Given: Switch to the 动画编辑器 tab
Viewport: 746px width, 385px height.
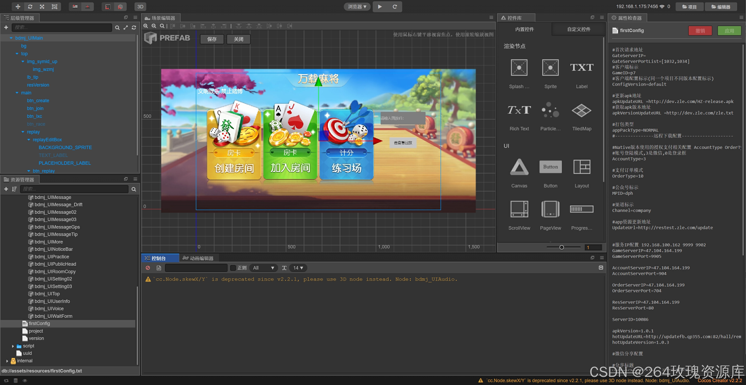Looking at the screenshot, I should [x=198, y=258].
